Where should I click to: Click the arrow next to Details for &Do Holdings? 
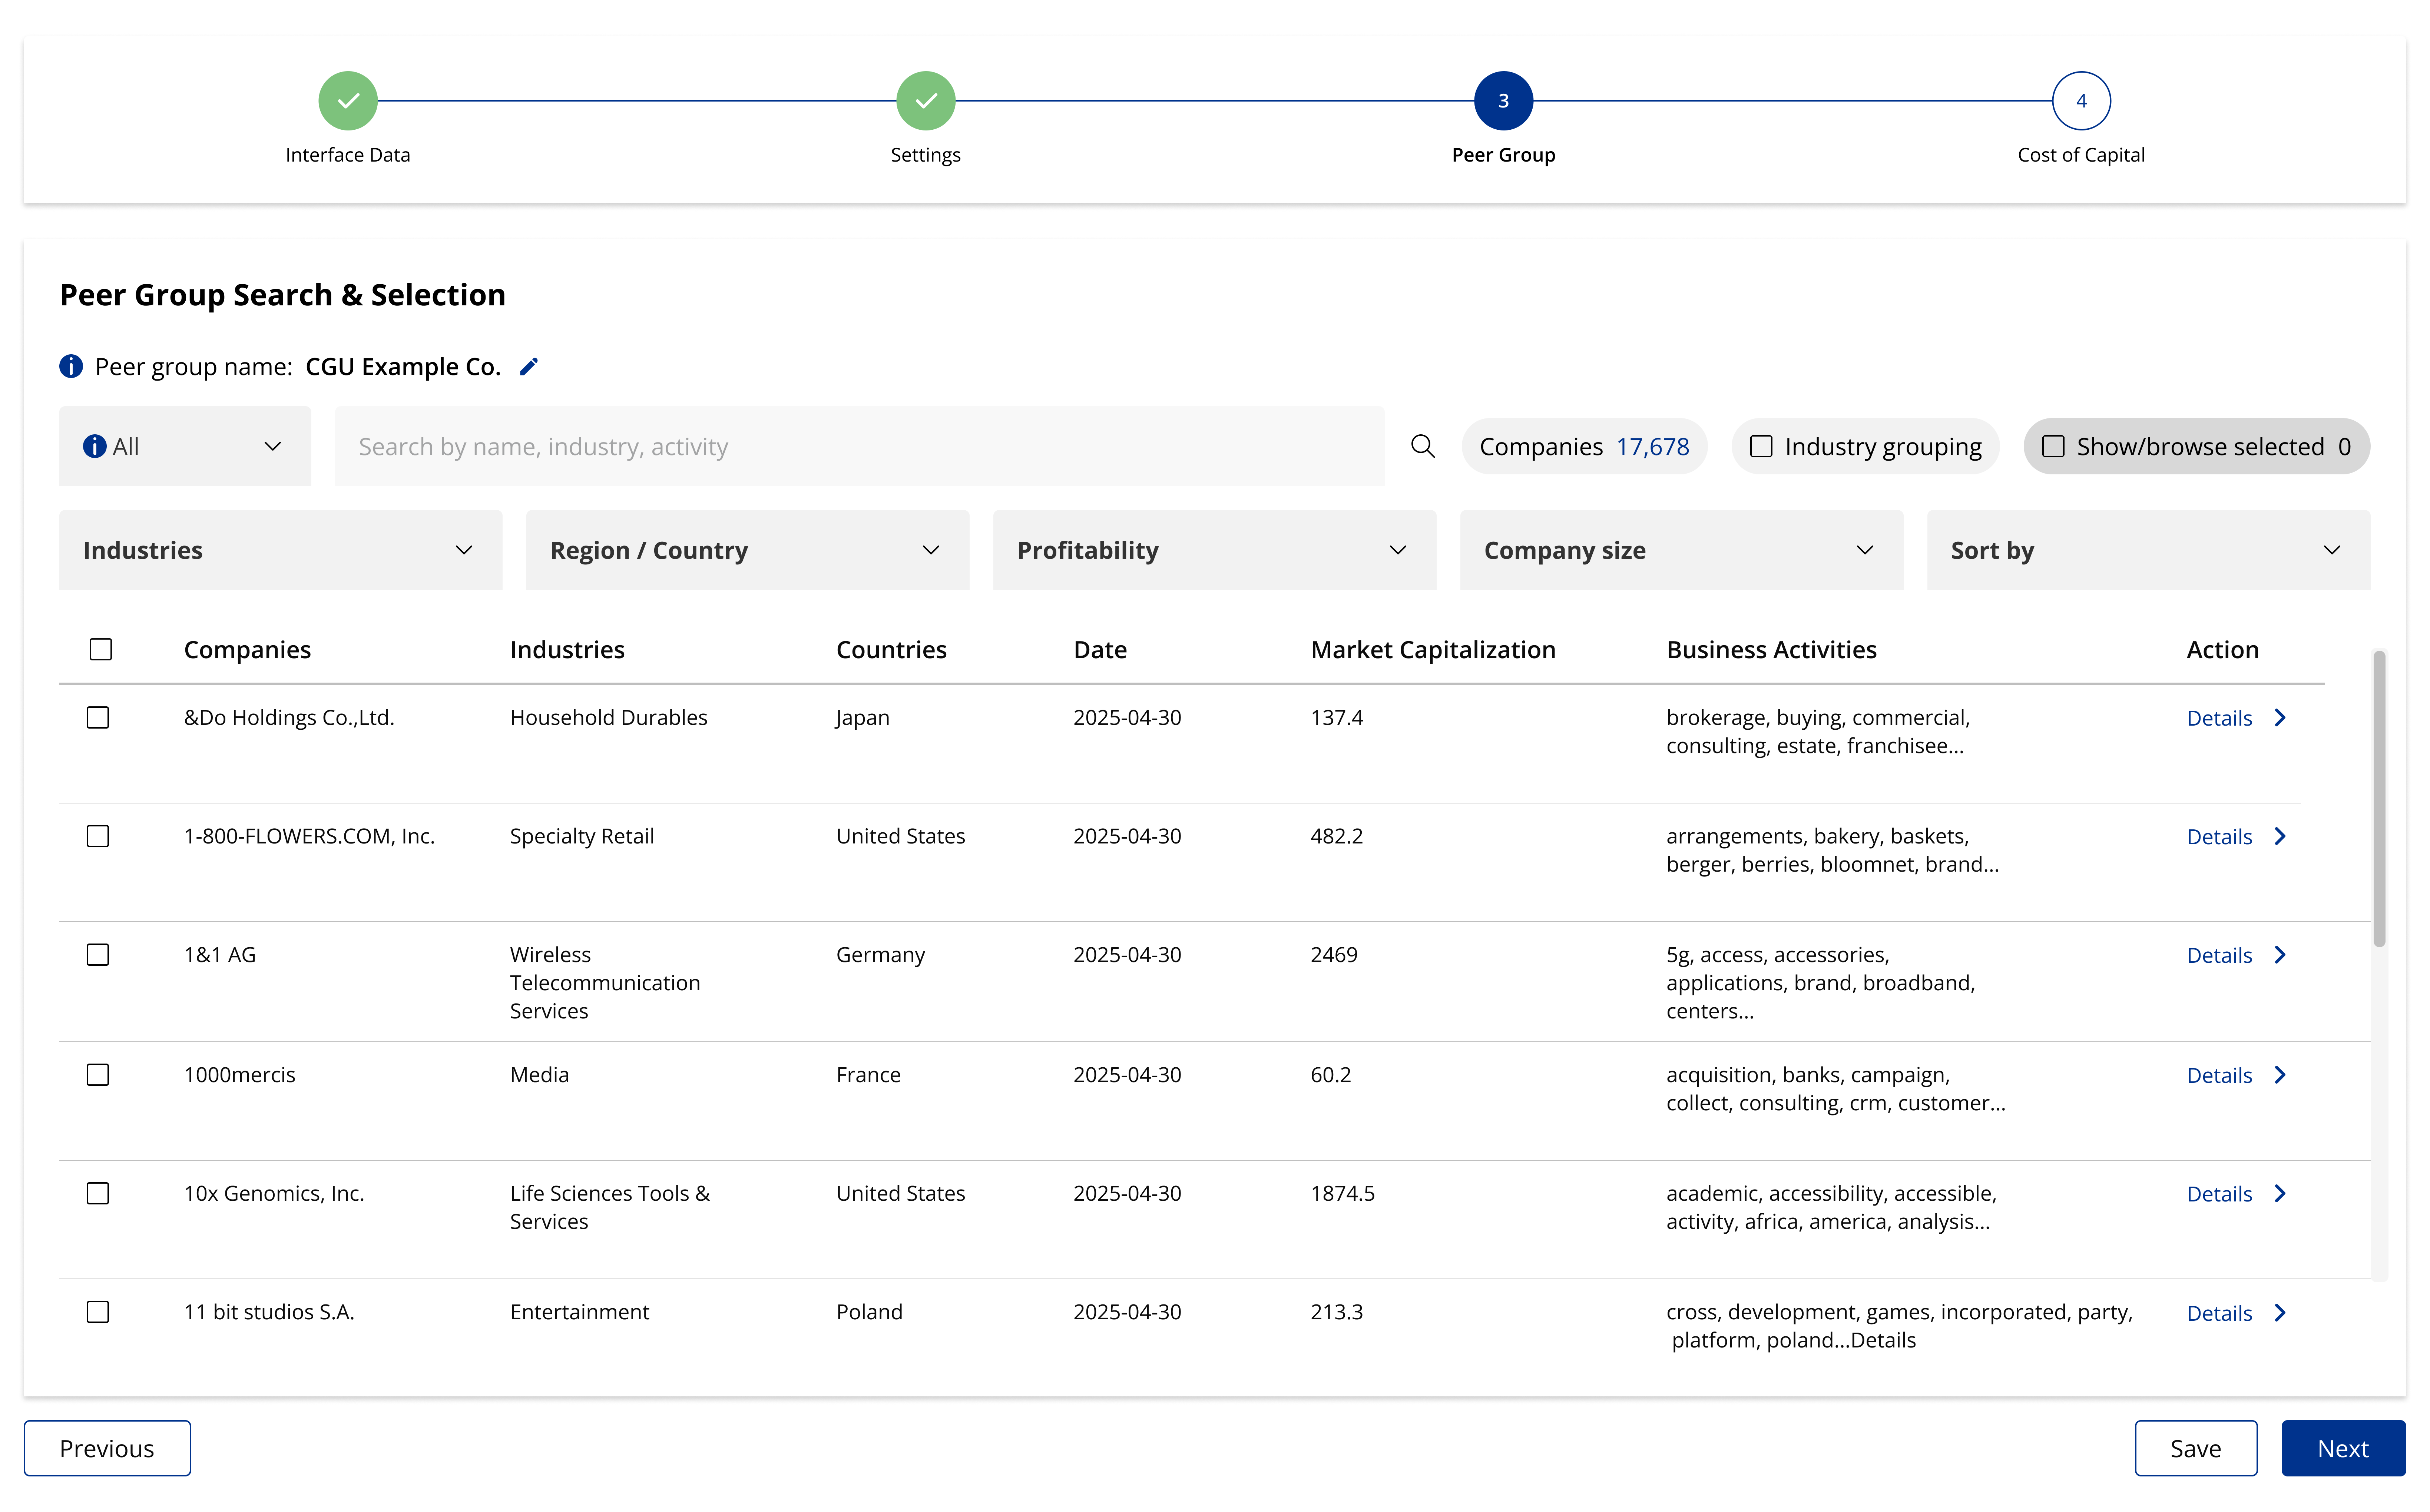[x=2280, y=718]
